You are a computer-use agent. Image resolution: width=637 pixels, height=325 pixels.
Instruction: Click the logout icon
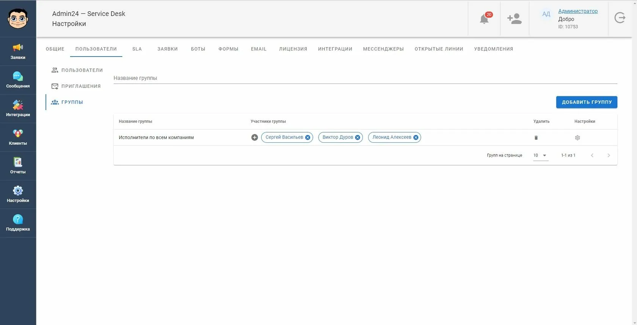[x=620, y=18]
